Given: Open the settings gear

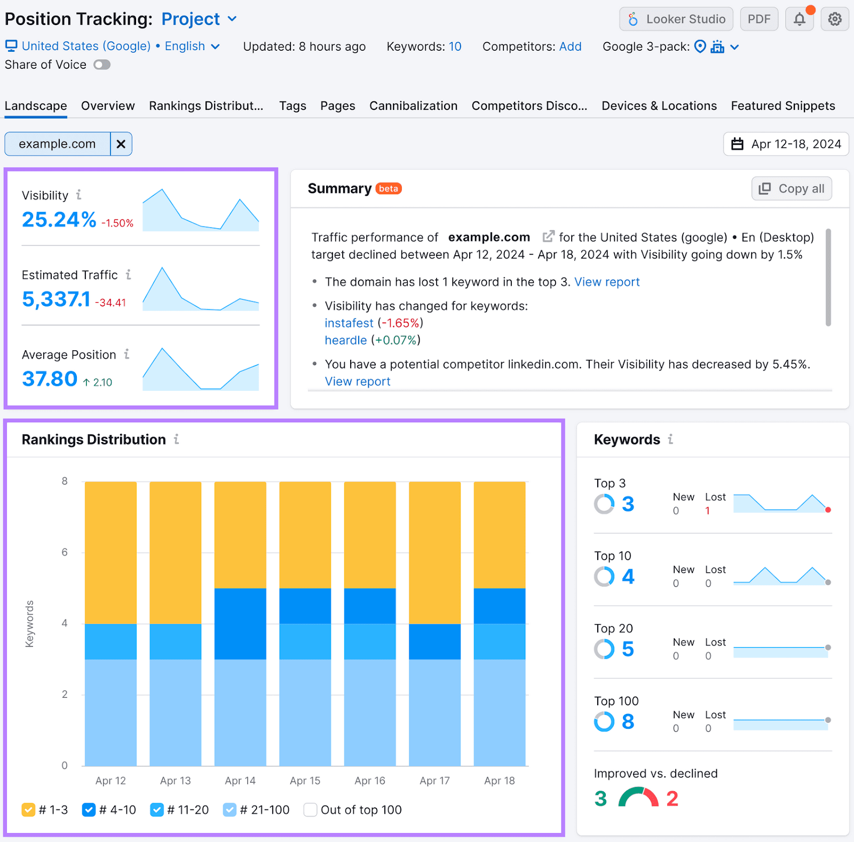Looking at the screenshot, I should (x=834, y=19).
